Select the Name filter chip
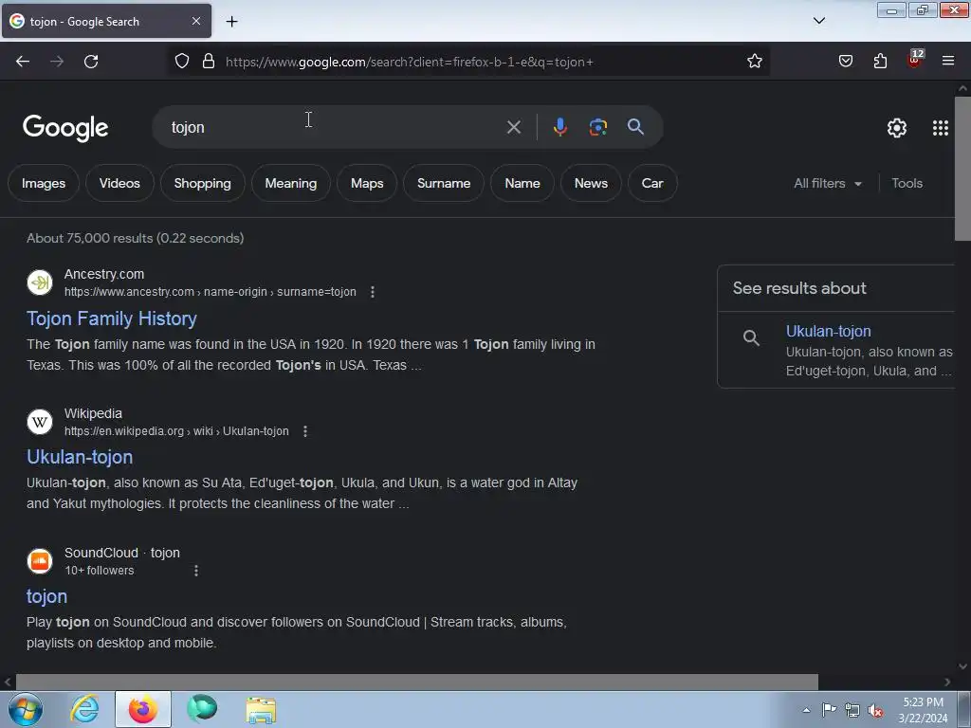The height and width of the screenshot is (728, 971). [522, 183]
